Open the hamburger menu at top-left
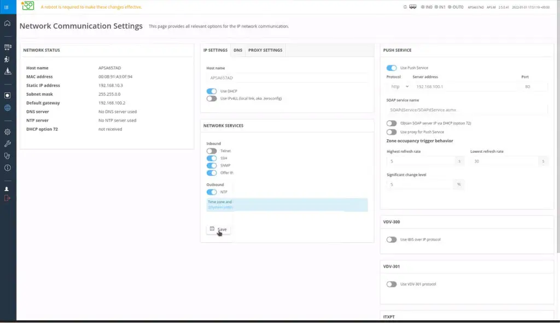 (x=7, y=7)
